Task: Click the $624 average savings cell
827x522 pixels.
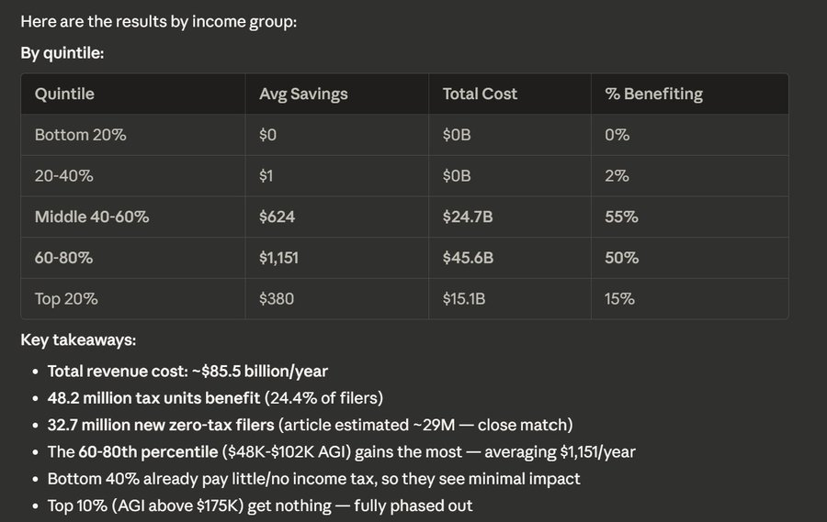Action: tap(277, 217)
